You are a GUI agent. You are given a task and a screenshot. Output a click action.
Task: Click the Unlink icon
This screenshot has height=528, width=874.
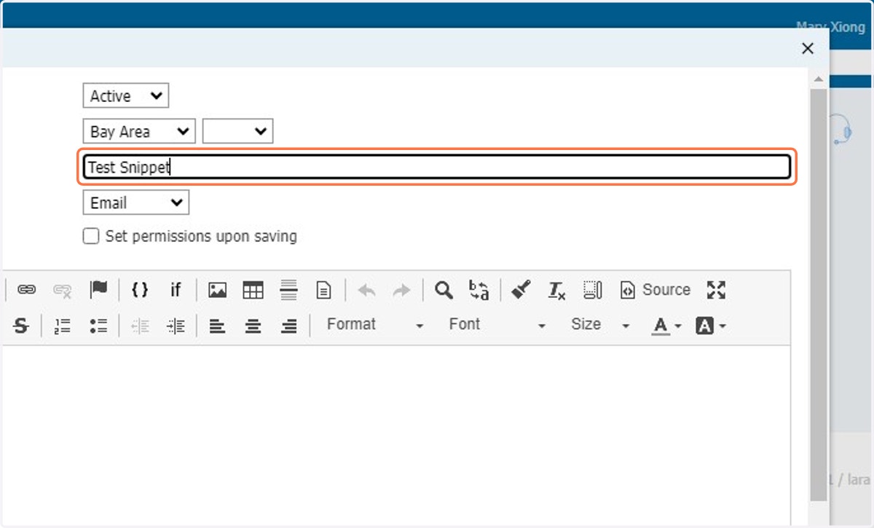[63, 290]
